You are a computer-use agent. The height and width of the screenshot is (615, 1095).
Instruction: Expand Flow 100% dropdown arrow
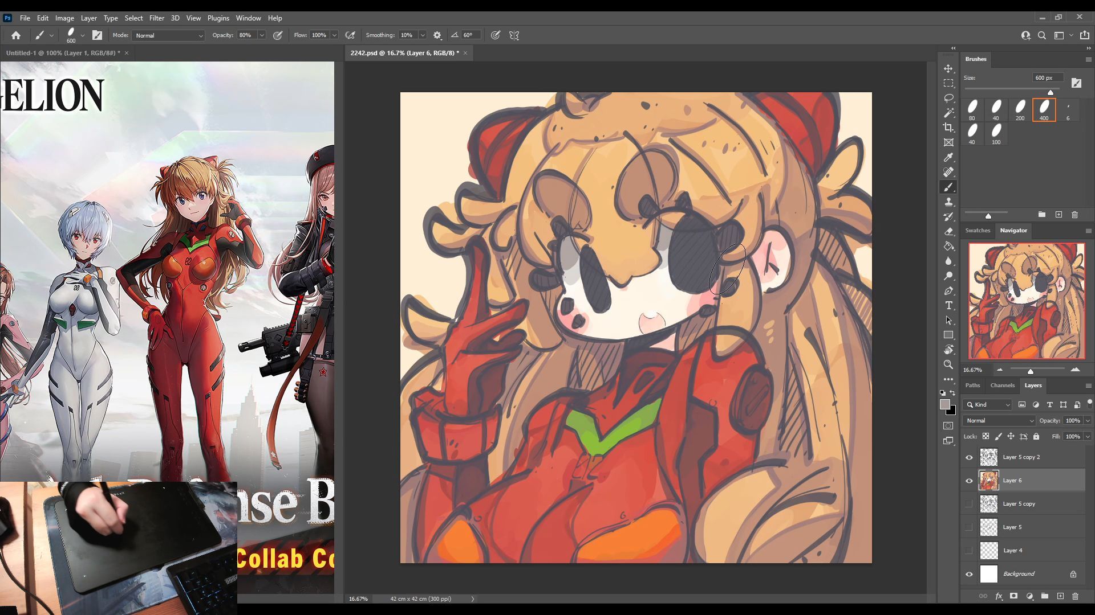click(x=334, y=35)
